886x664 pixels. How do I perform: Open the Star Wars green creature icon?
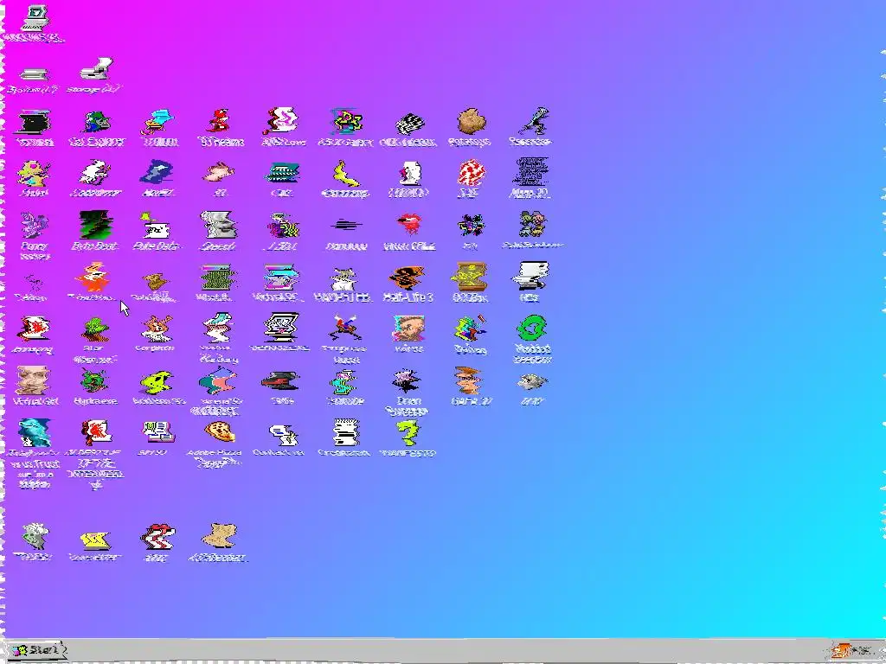95,329
